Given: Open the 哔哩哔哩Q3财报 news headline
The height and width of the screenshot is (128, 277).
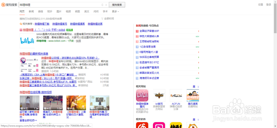Looking at the screenshot, I should pyautogui.click(x=70, y=58).
